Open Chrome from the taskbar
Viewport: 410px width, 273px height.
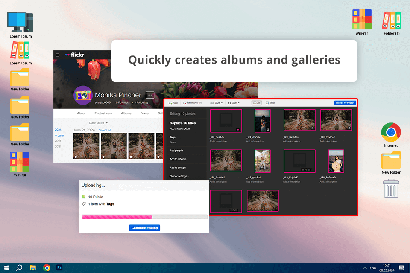47,268
